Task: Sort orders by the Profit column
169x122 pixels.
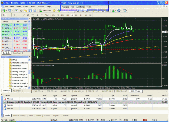Action: [164, 96]
